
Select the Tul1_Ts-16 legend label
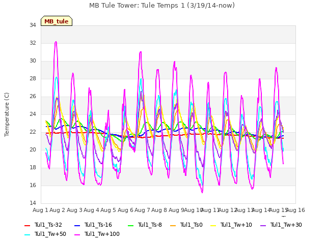pyautogui.click(x=98, y=225)
